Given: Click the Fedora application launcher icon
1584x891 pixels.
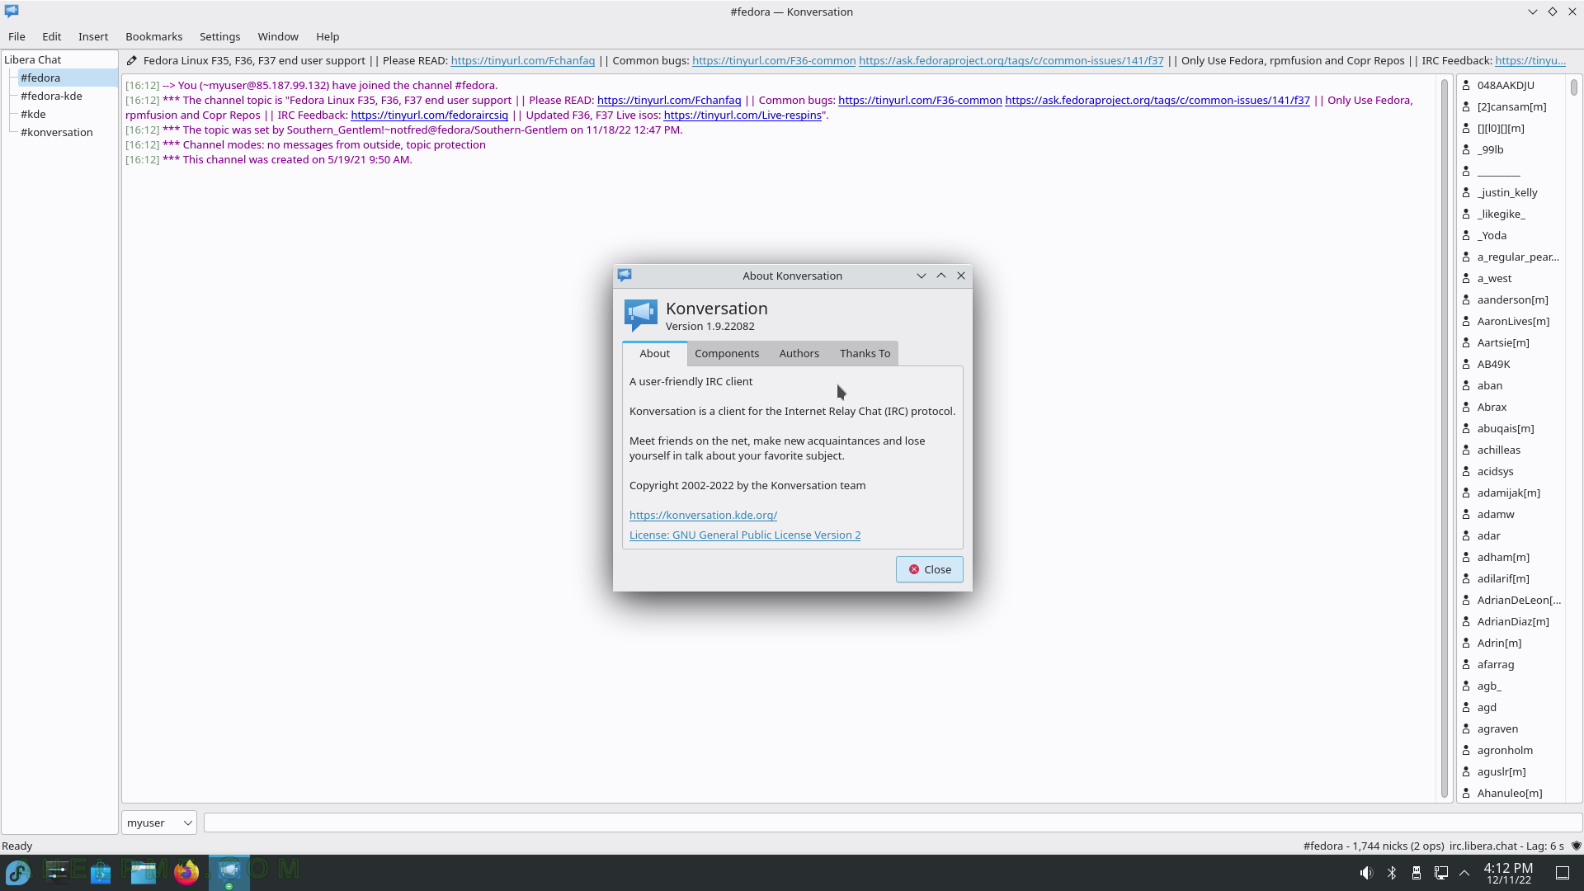Looking at the screenshot, I should pos(18,872).
